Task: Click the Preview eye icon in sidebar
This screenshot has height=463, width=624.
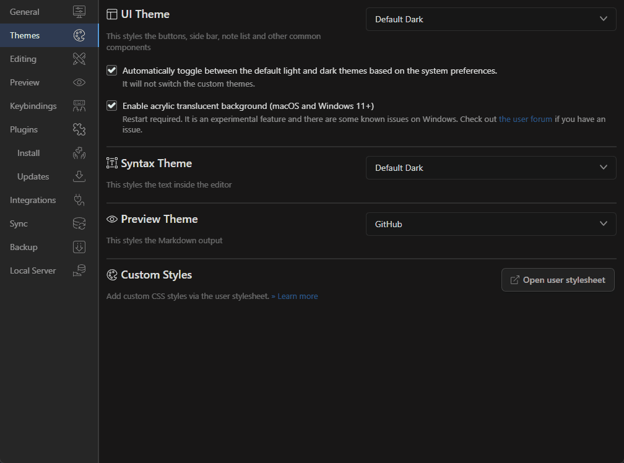Action: (x=79, y=82)
